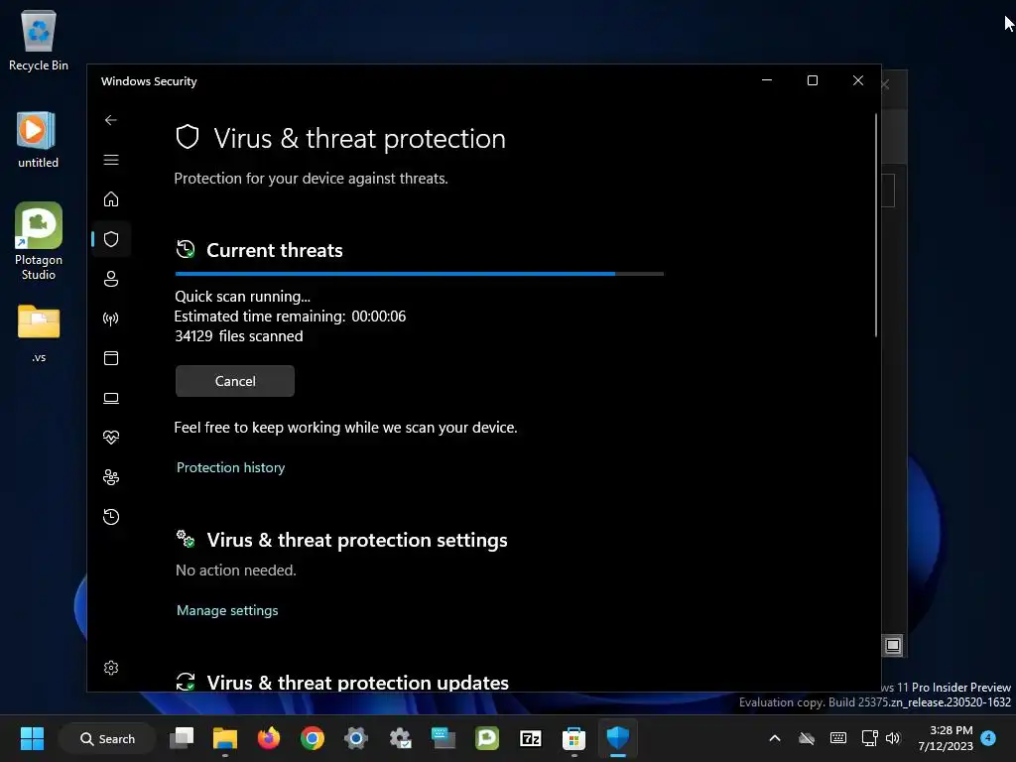Select the Recycle Bin desktop icon
The height and width of the screenshot is (762, 1016).
click(x=39, y=40)
